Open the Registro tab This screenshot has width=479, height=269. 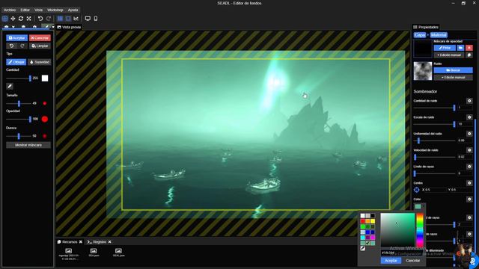click(x=97, y=242)
